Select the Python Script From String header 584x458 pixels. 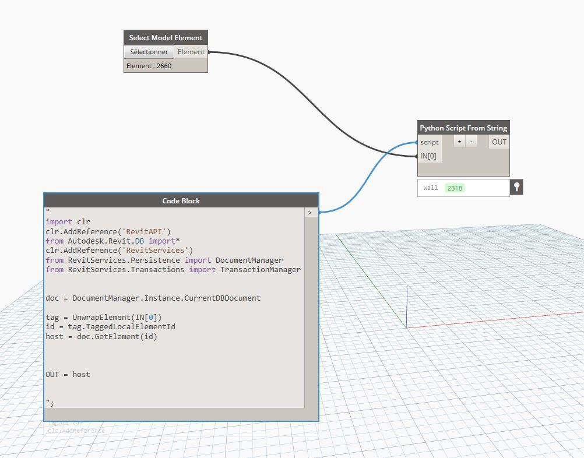point(463,128)
